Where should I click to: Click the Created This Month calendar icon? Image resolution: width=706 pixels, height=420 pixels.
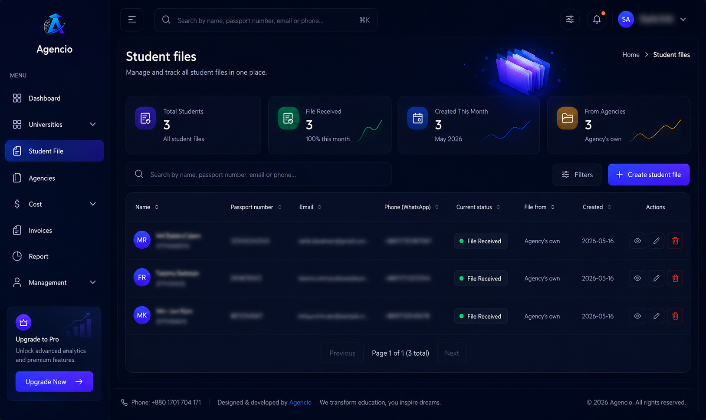[x=417, y=118]
